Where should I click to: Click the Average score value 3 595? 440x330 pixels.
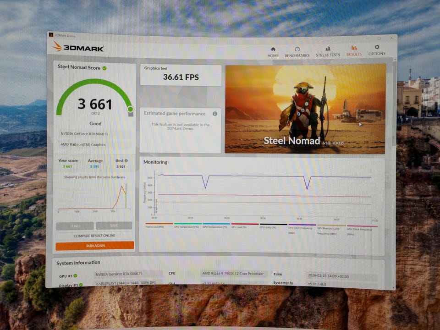(x=94, y=166)
